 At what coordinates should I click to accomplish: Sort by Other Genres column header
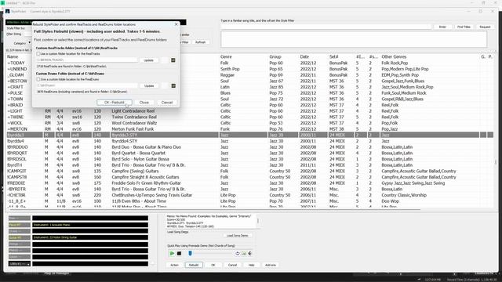pyautogui.click(x=394, y=56)
